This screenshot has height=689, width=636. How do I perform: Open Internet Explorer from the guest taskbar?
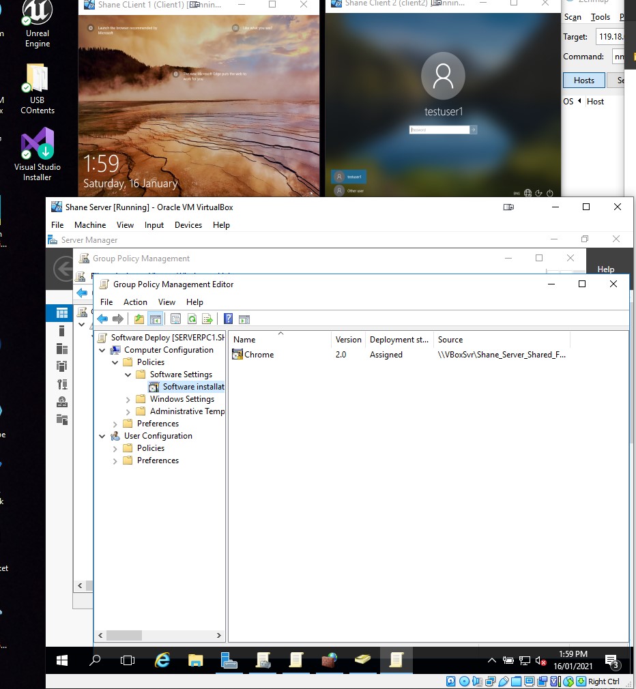pyautogui.click(x=162, y=660)
